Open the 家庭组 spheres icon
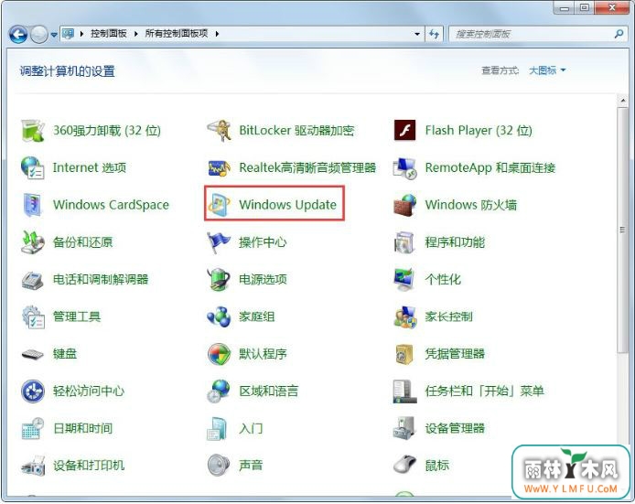635x504 pixels. (x=219, y=317)
